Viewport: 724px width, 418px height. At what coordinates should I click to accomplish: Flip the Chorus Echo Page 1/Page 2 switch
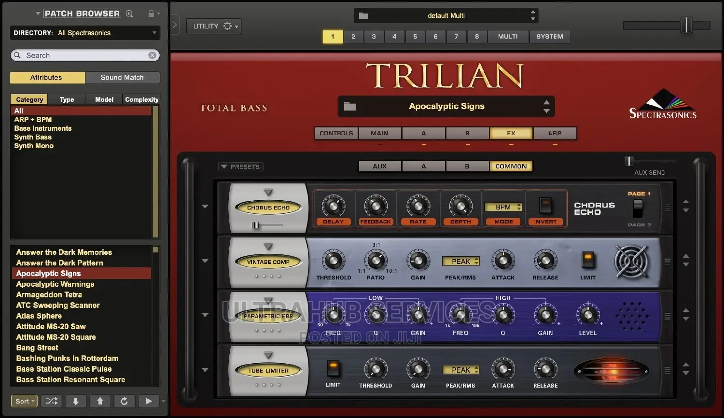(x=638, y=209)
